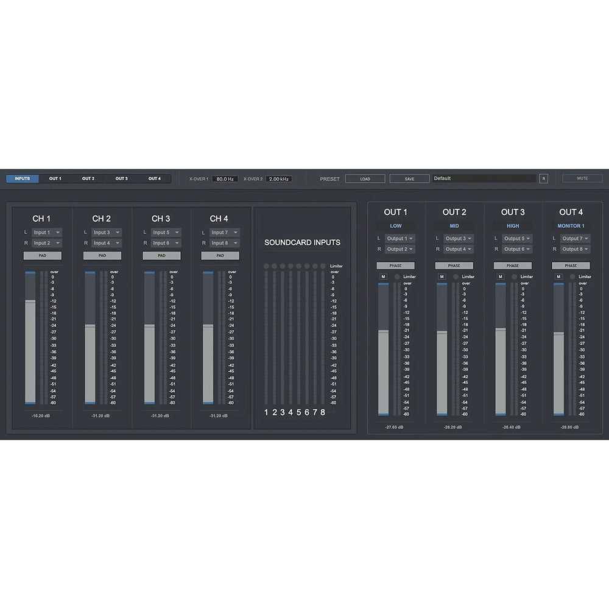
Task: Expand the OUT 3 left Output 5 dropdown
Action: tap(516, 239)
